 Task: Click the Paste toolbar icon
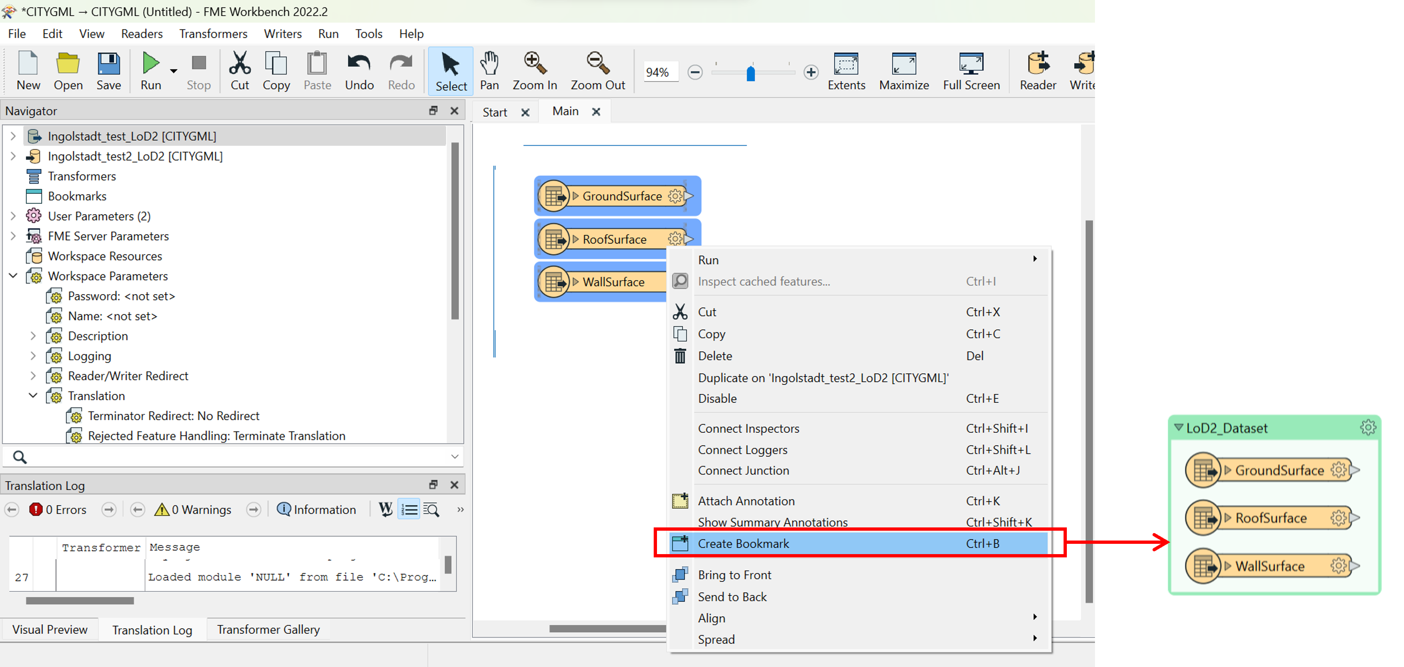click(x=317, y=71)
